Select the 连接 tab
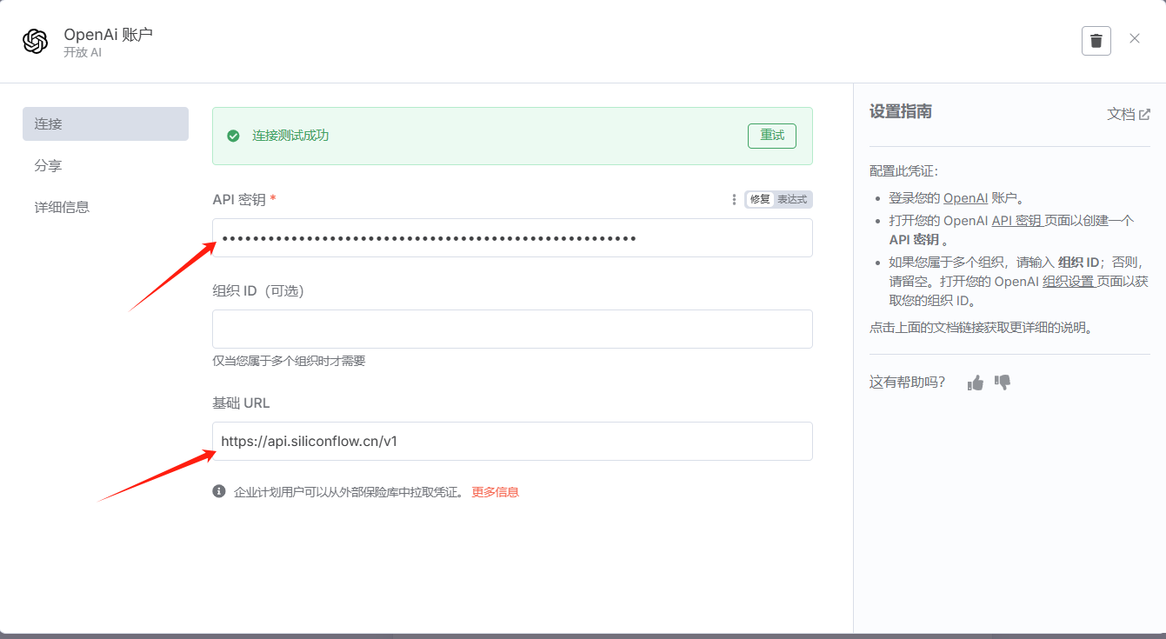The width and height of the screenshot is (1166, 639). click(x=105, y=123)
